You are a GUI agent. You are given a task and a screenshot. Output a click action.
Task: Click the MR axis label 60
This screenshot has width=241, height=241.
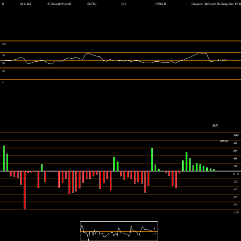235,151
